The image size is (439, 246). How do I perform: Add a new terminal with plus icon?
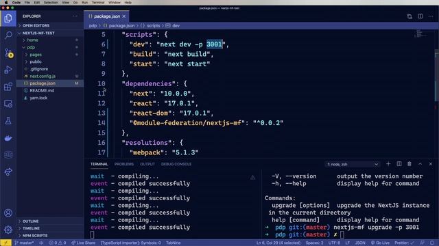click(388, 164)
